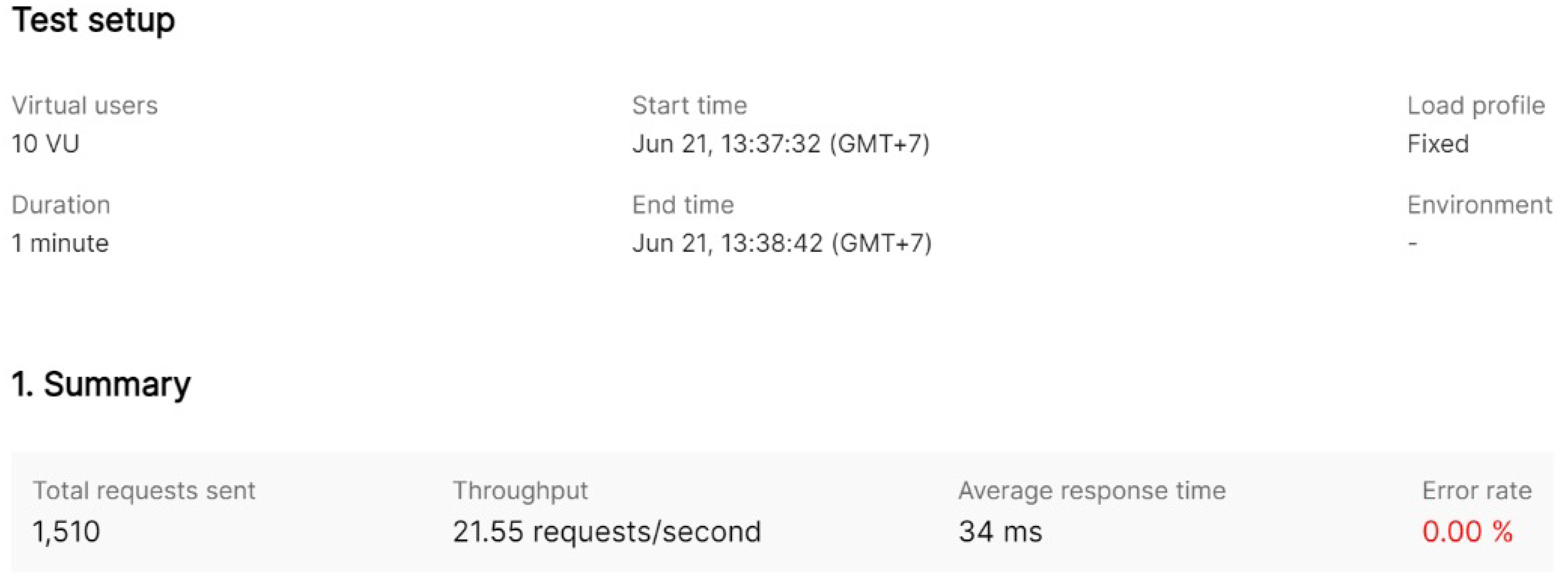Viewport: 1562px width, 582px height.
Task: Select the Duration label
Action: (60, 205)
